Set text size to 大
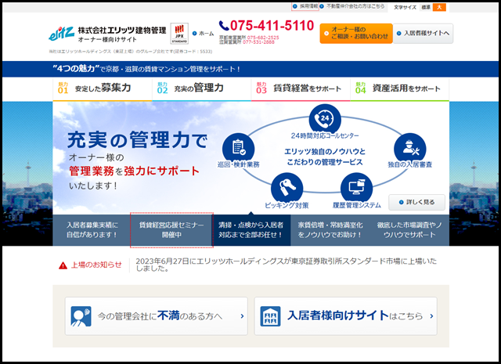Screen dimensions: 501x364 click(x=439, y=7)
